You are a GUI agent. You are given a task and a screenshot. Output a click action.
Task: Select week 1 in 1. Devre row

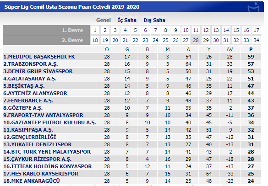(95, 30)
